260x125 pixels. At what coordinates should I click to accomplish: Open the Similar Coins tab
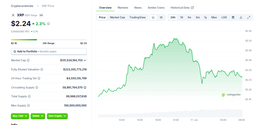[x=156, y=8]
